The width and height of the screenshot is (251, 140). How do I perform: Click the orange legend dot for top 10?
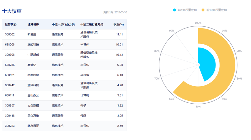[203, 10]
